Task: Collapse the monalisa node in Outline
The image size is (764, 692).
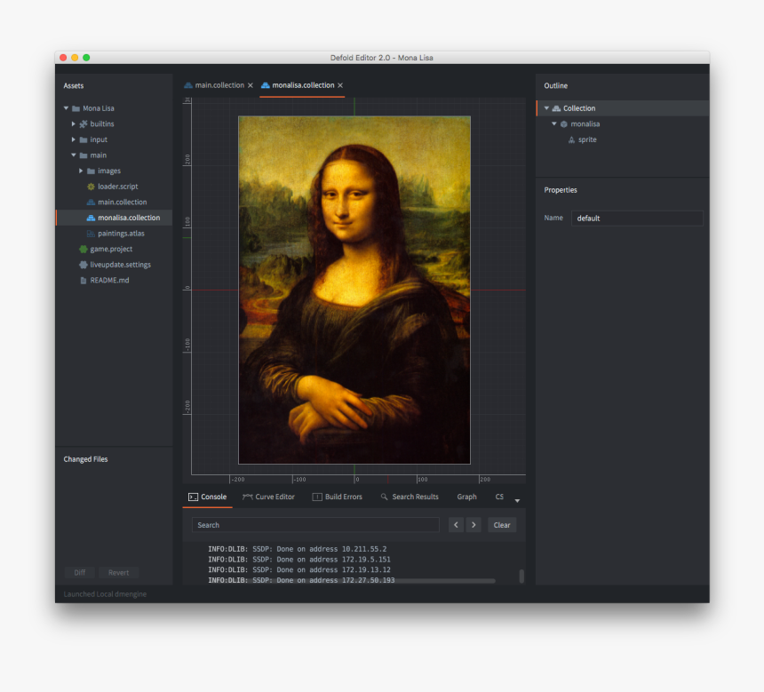Action: [554, 123]
